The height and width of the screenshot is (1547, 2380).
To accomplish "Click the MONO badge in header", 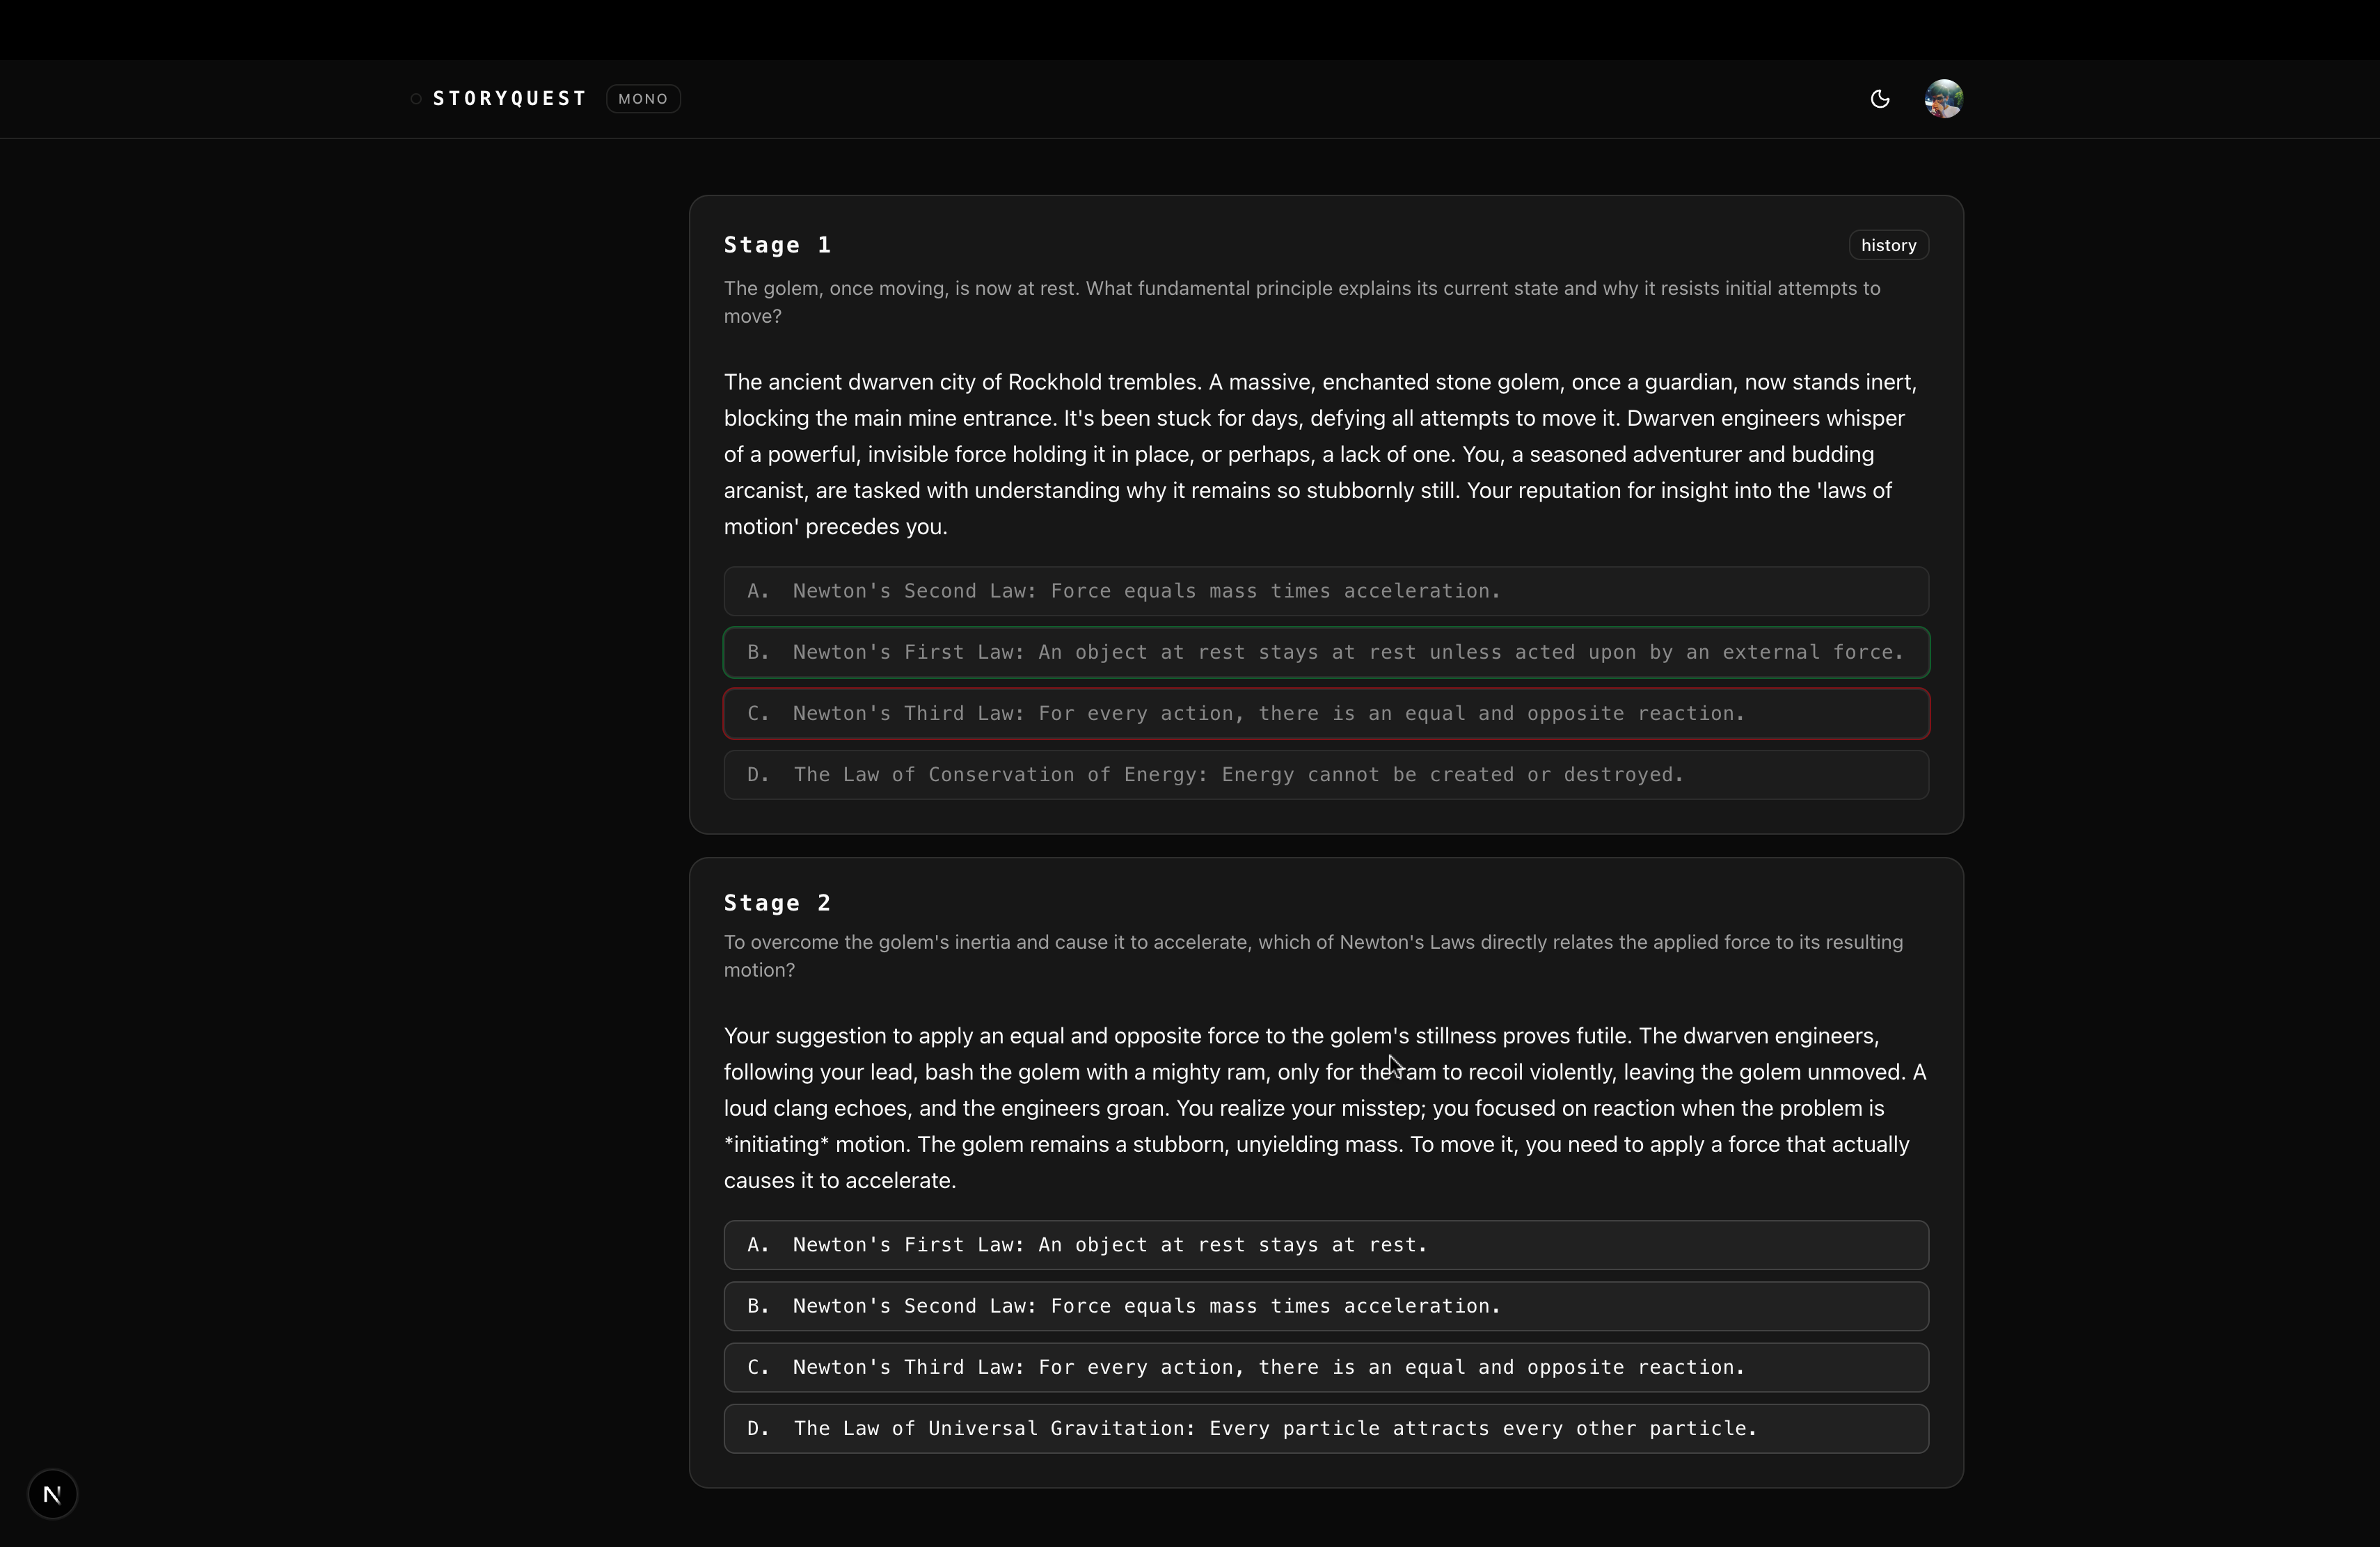I will [643, 99].
